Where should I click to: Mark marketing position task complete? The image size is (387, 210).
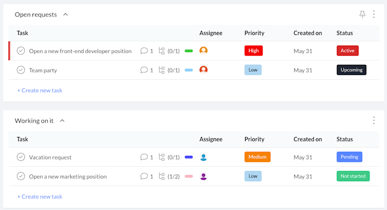tap(21, 176)
